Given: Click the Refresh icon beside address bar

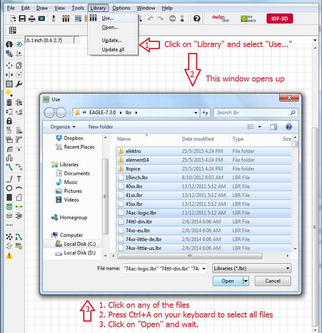Looking at the screenshot, I should (x=205, y=113).
